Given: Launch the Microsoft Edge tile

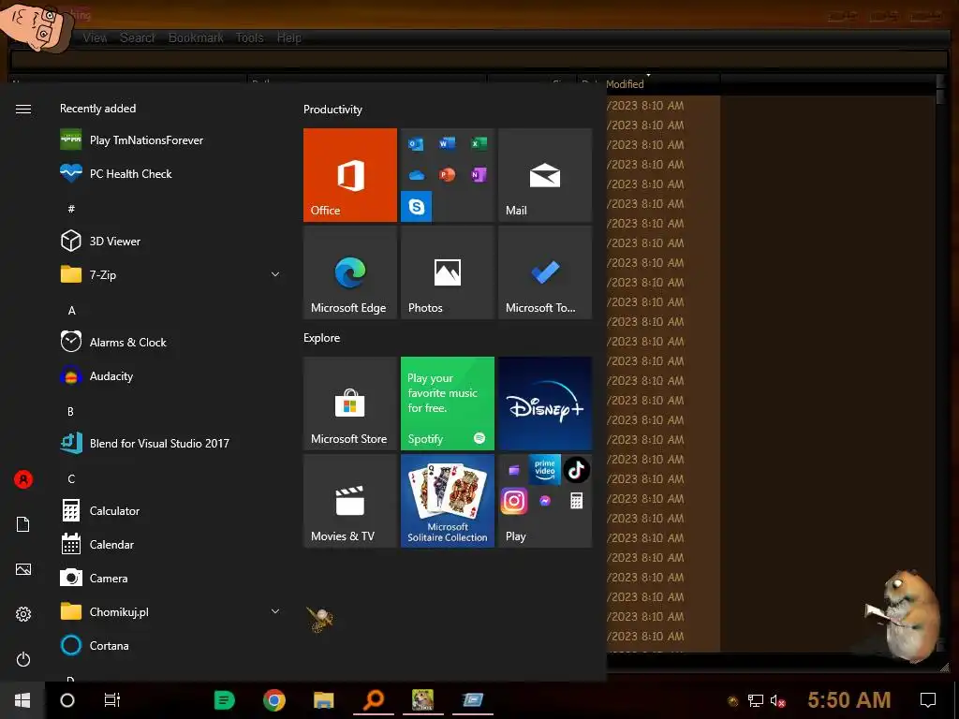Looking at the screenshot, I should pos(350,272).
